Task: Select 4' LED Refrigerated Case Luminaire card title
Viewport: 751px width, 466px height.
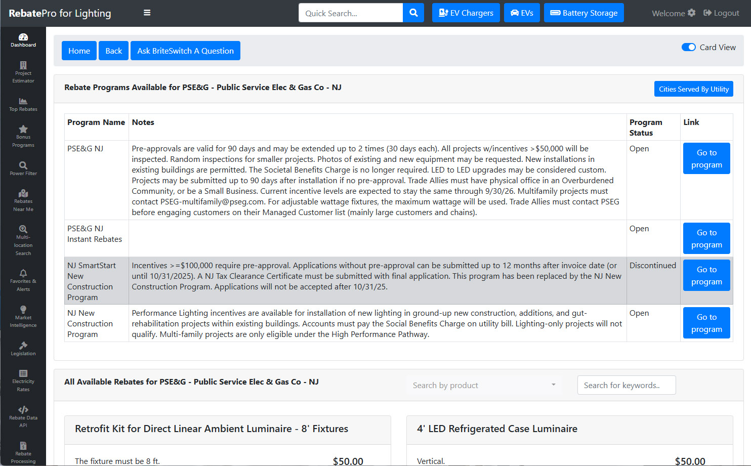Action: [x=497, y=429]
